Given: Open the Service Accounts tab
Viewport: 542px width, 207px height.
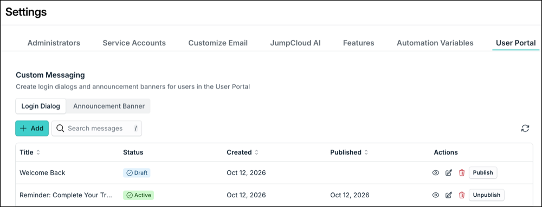Looking at the screenshot, I should pos(134,43).
